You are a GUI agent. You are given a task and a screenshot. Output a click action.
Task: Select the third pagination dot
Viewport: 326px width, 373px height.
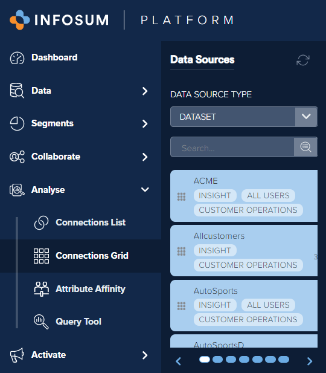click(x=231, y=359)
